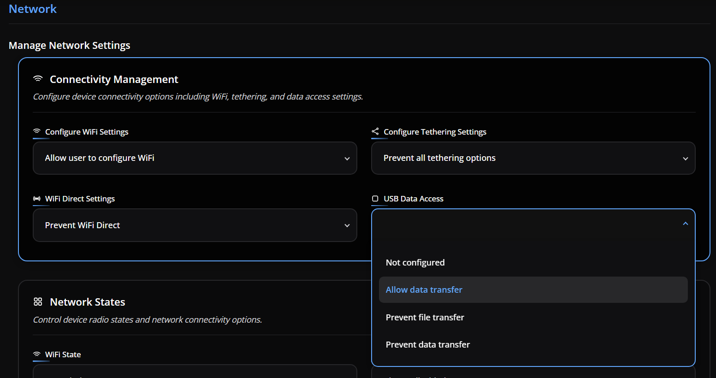The width and height of the screenshot is (716, 378).
Task: Click the broadcast icon beside WiFi Direct Settings
Action: (37, 199)
